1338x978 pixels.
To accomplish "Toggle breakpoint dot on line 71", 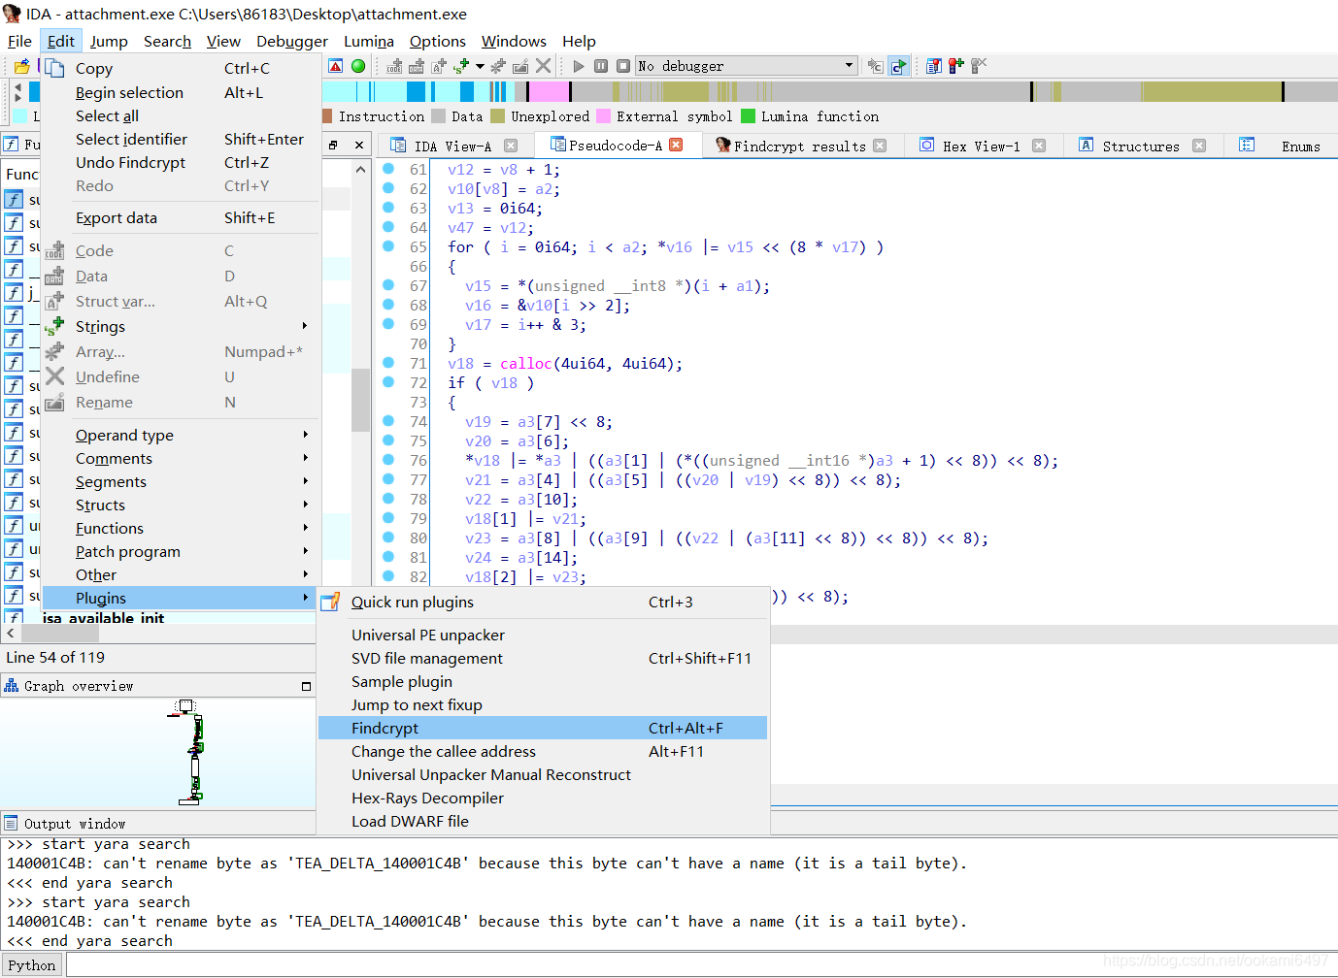I will coord(388,363).
